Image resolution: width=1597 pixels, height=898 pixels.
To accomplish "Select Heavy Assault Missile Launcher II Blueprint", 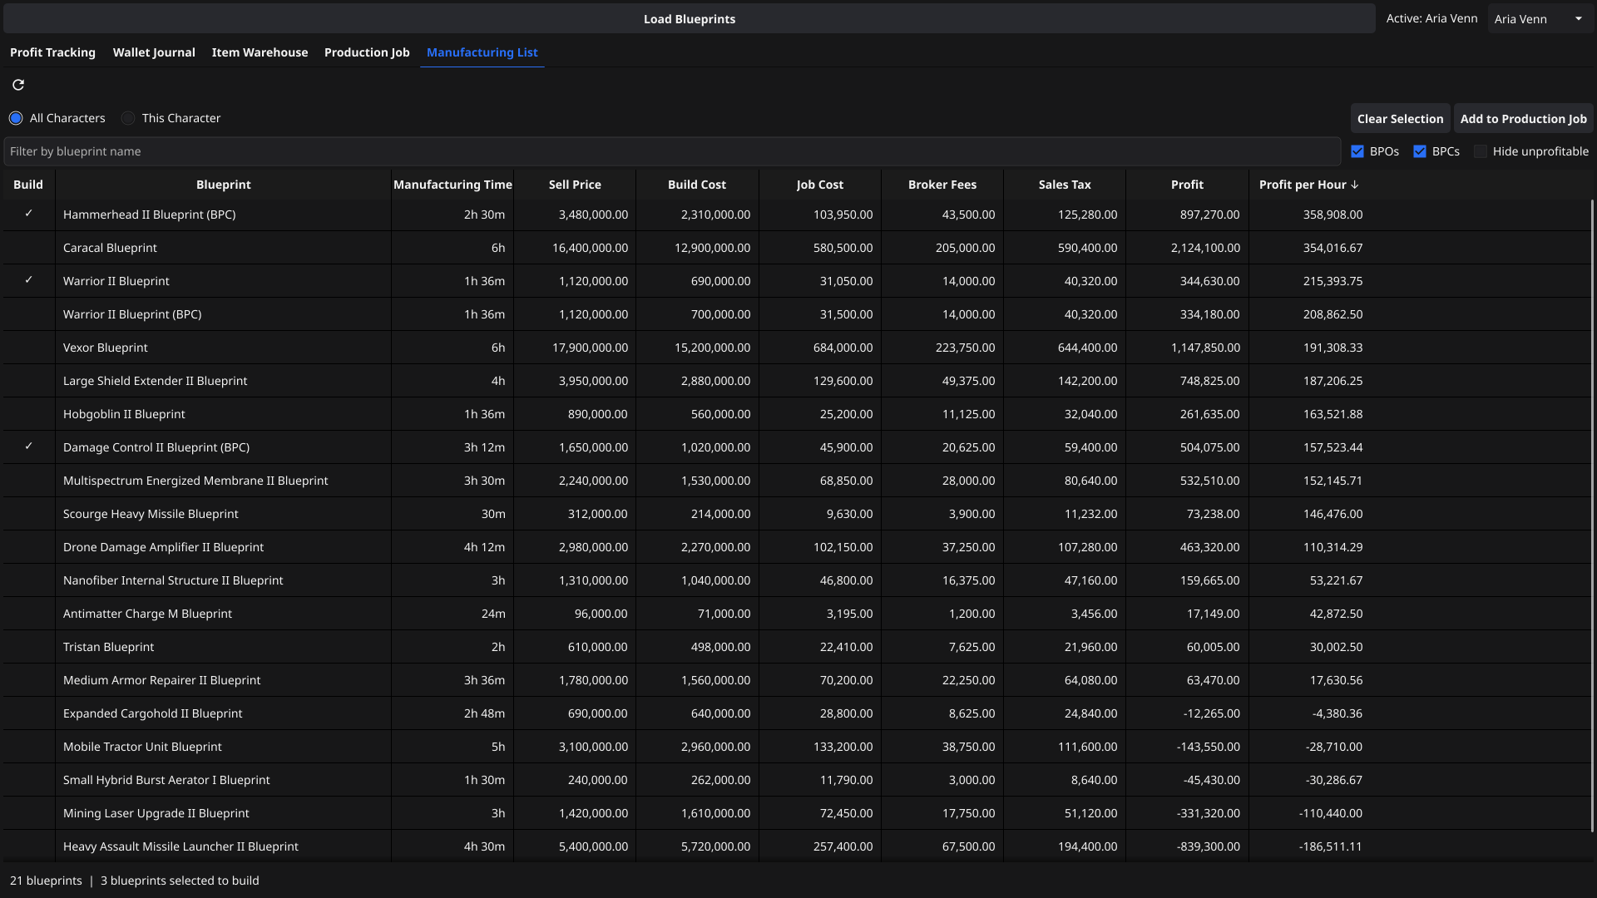I will 180,846.
